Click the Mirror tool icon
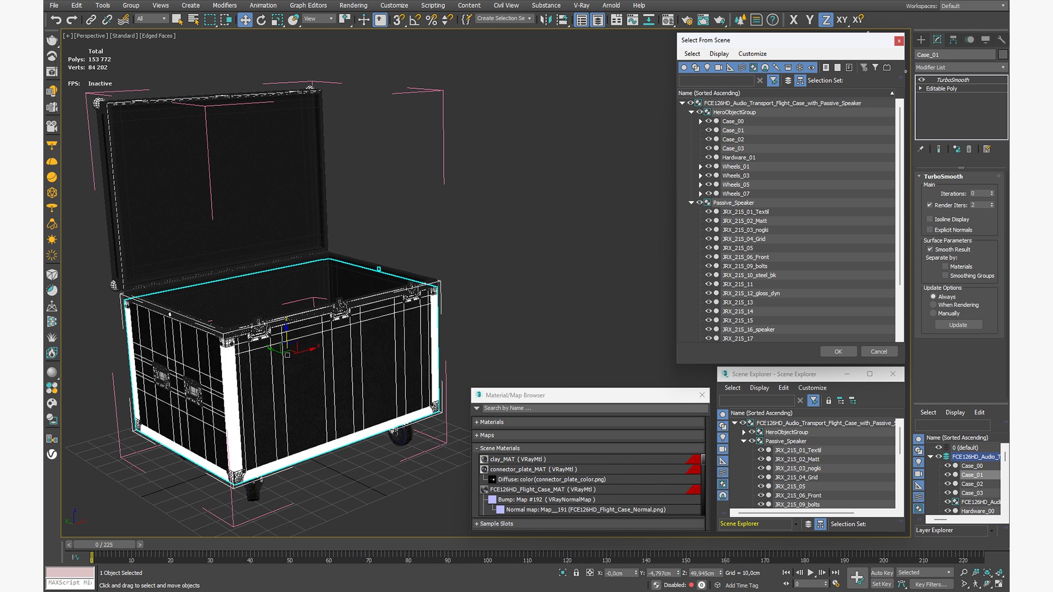The image size is (1053, 592). point(545,20)
